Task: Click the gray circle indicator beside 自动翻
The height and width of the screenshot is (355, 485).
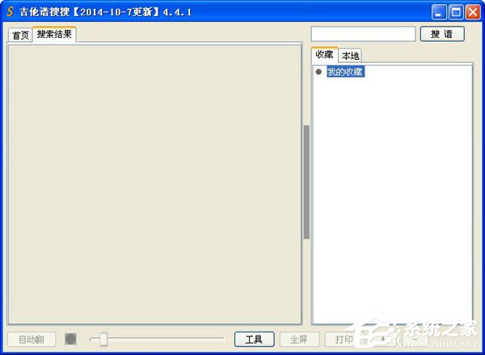Action: (70, 339)
